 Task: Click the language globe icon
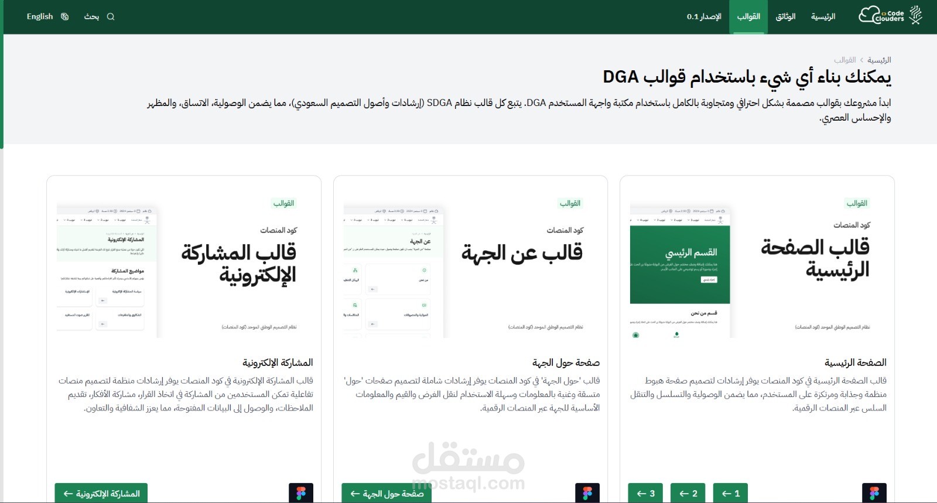[x=65, y=16]
